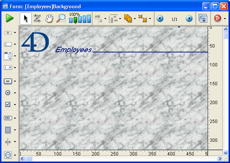Image resolution: width=230 pixels, height=163 pixels.
Task: Expand combo box tool dropdown
Action: click(15, 68)
